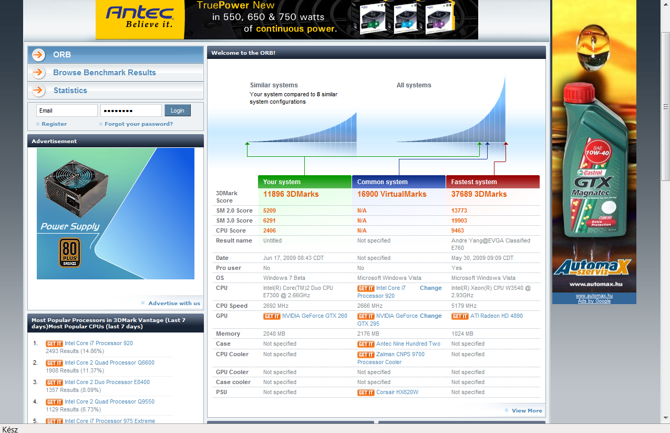Image resolution: width=670 pixels, height=433 pixels.
Task: Click GET IT badge for Core 2 Duo E8400
Action: pos(54,382)
